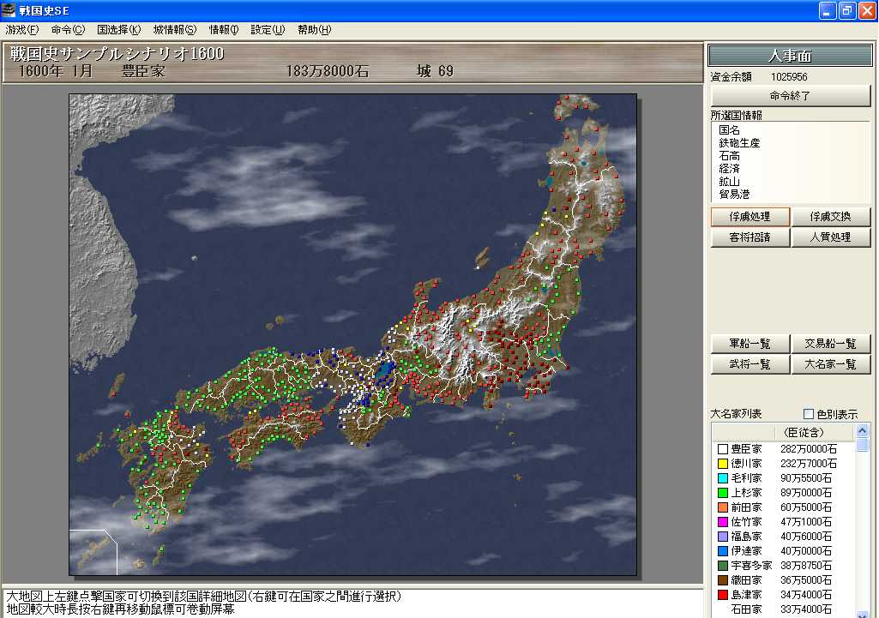Open the 軍船一覧 list
The width and height of the screenshot is (879, 618).
tap(750, 344)
